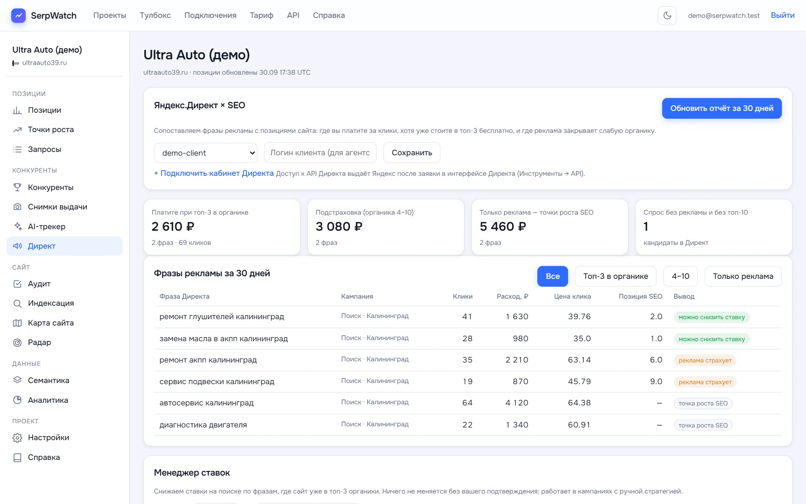The height and width of the screenshot is (504, 806).
Task: Click the Настройки gear icon
Action: pos(17,438)
